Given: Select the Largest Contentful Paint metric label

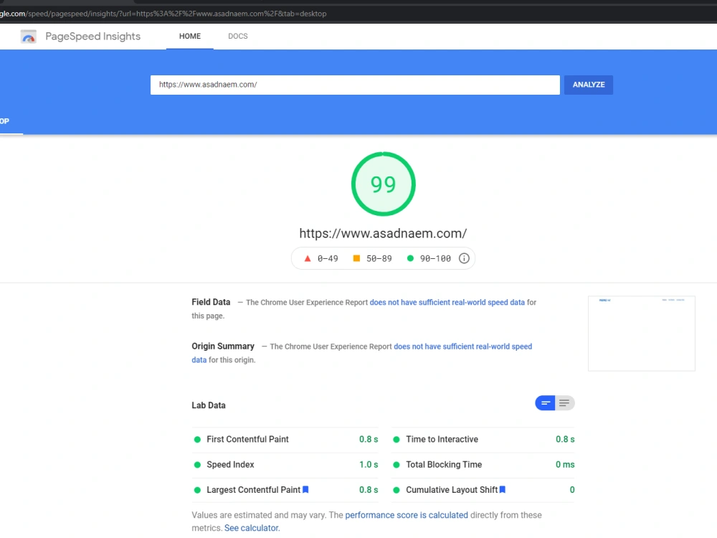Looking at the screenshot, I should (253, 490).
